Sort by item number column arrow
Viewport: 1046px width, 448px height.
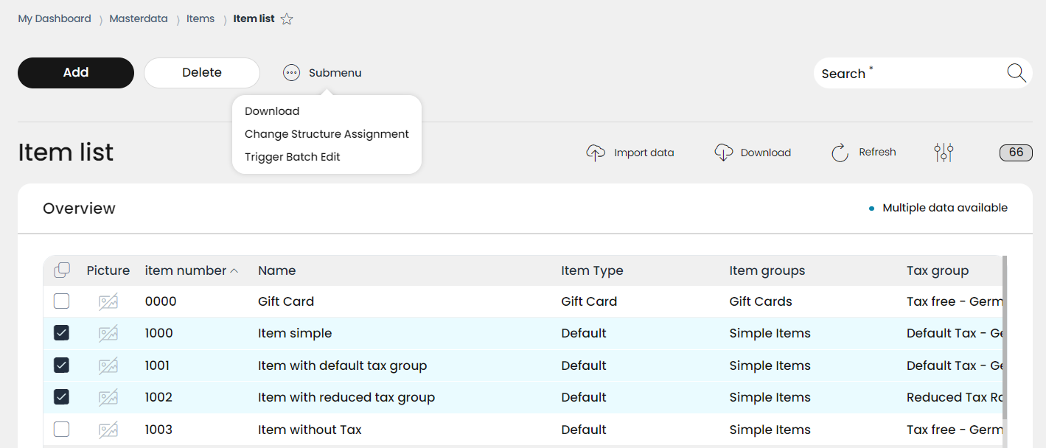(234, 270)
